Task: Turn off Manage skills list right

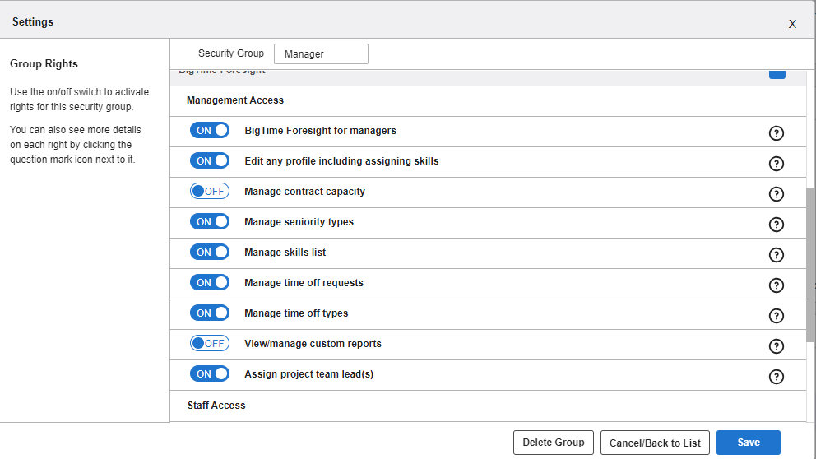Action: tap(210, 253)
